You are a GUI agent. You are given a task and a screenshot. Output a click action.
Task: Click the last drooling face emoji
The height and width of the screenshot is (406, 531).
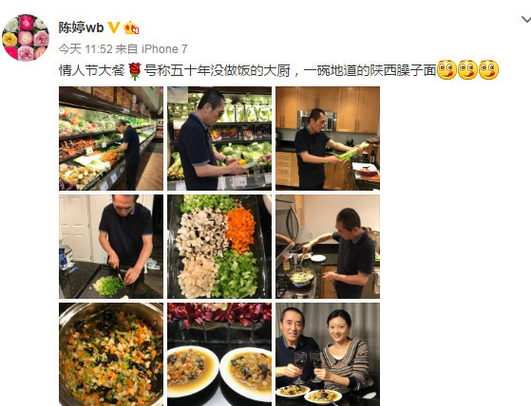coord(488,70)
